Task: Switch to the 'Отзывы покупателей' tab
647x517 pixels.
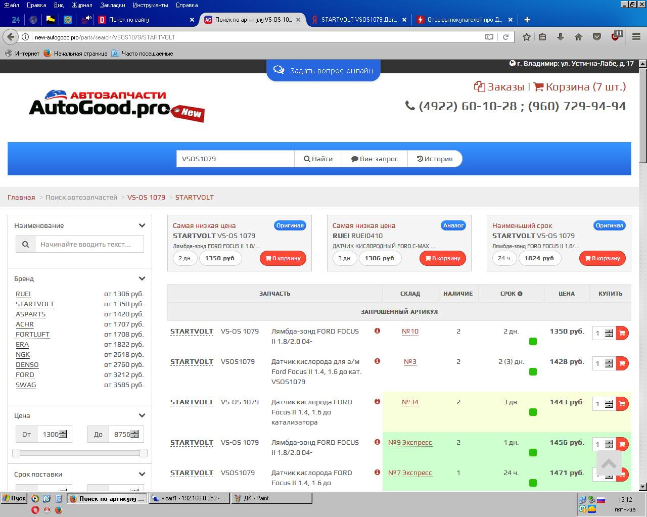Action: pyautogui.click(x=465, y=20)
